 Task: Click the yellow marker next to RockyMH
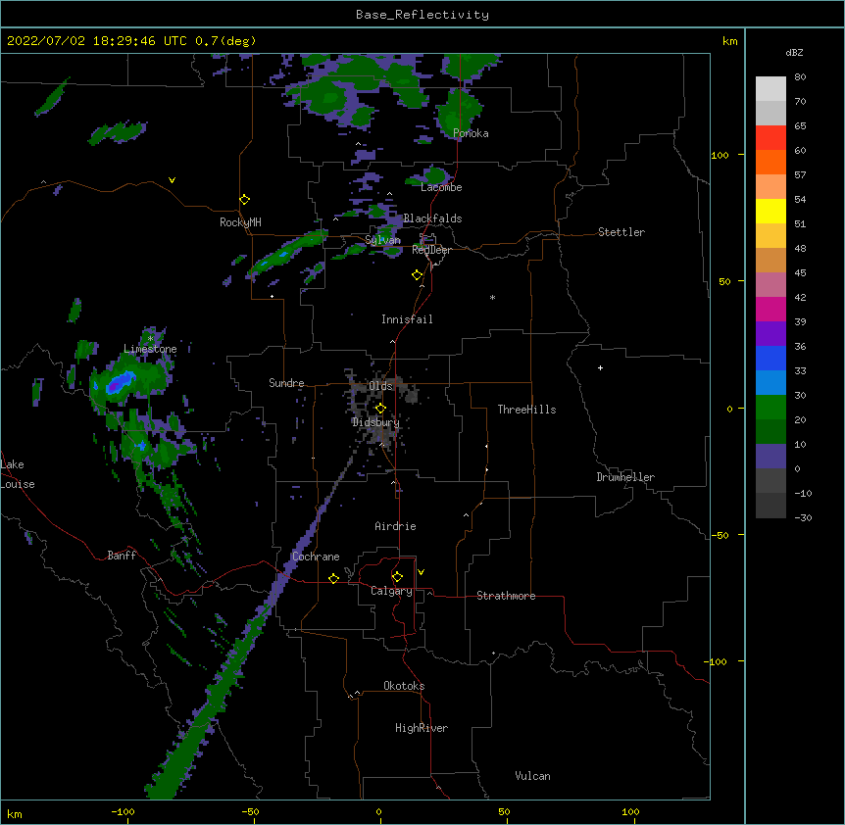point(245,200)
